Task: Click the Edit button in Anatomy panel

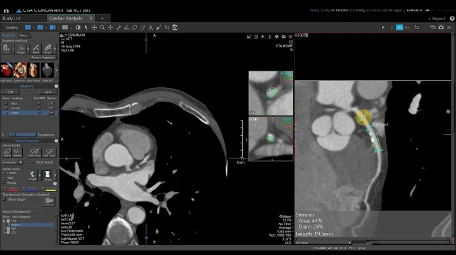Action: (10, 92)
